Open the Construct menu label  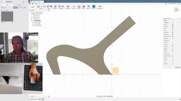tap(68, 9)
